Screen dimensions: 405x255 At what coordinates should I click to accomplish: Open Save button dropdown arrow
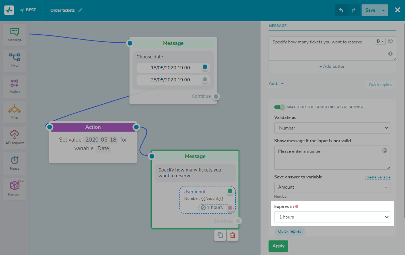[383, 10]
